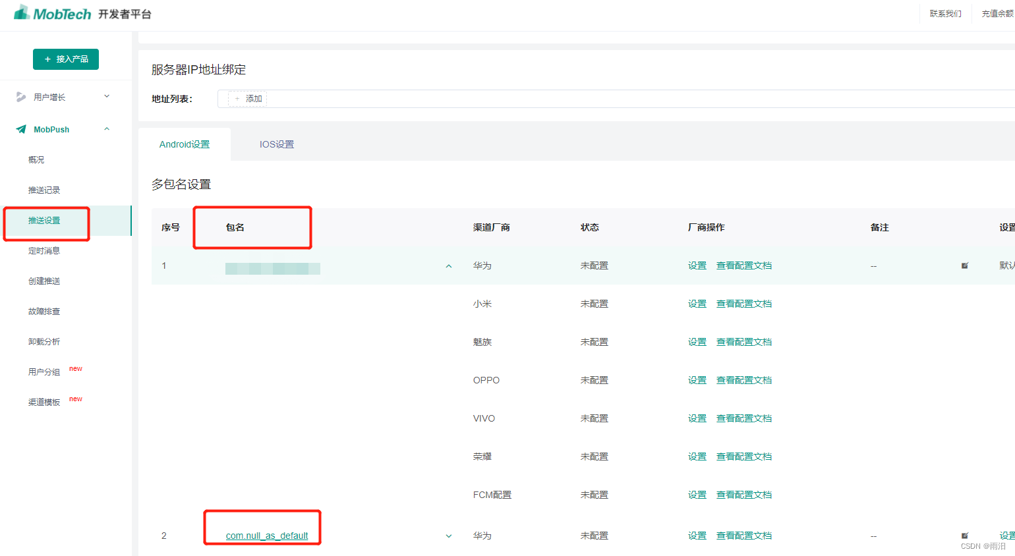Open 查看配置文档 for 魅族
Viewport: 1015px width, 556px height.
(x=744, y=342)
